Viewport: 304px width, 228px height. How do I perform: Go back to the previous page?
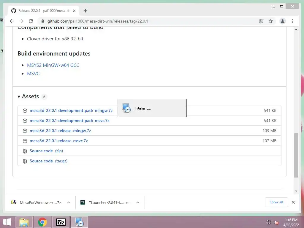pos(12,21)
